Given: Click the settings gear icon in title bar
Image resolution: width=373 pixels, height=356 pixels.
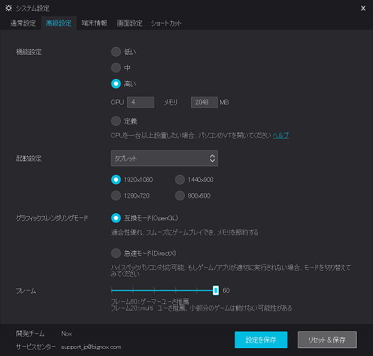Looking at the screenshot, I should [9, 9].
